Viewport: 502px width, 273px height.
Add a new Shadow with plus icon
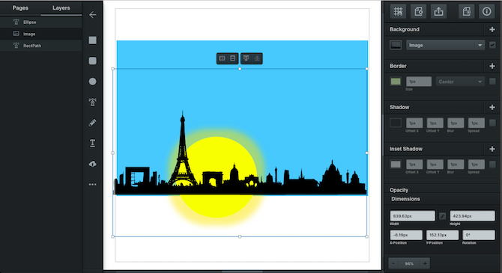pos(492,107)
